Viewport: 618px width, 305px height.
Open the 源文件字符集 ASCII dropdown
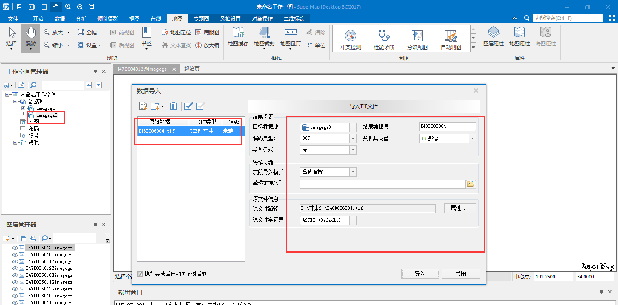[353, 220]
